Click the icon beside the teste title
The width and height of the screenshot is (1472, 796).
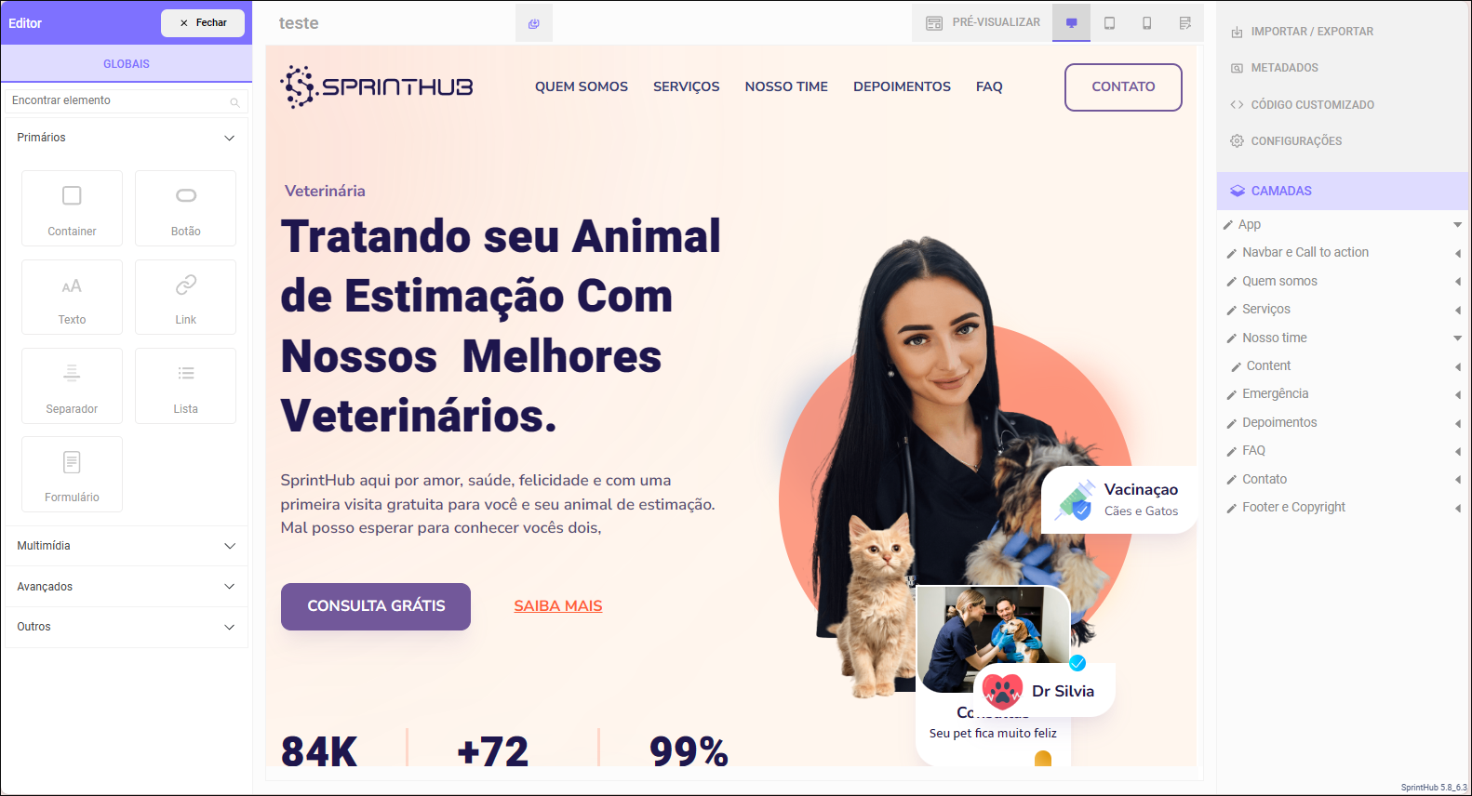tap(534, 23)
